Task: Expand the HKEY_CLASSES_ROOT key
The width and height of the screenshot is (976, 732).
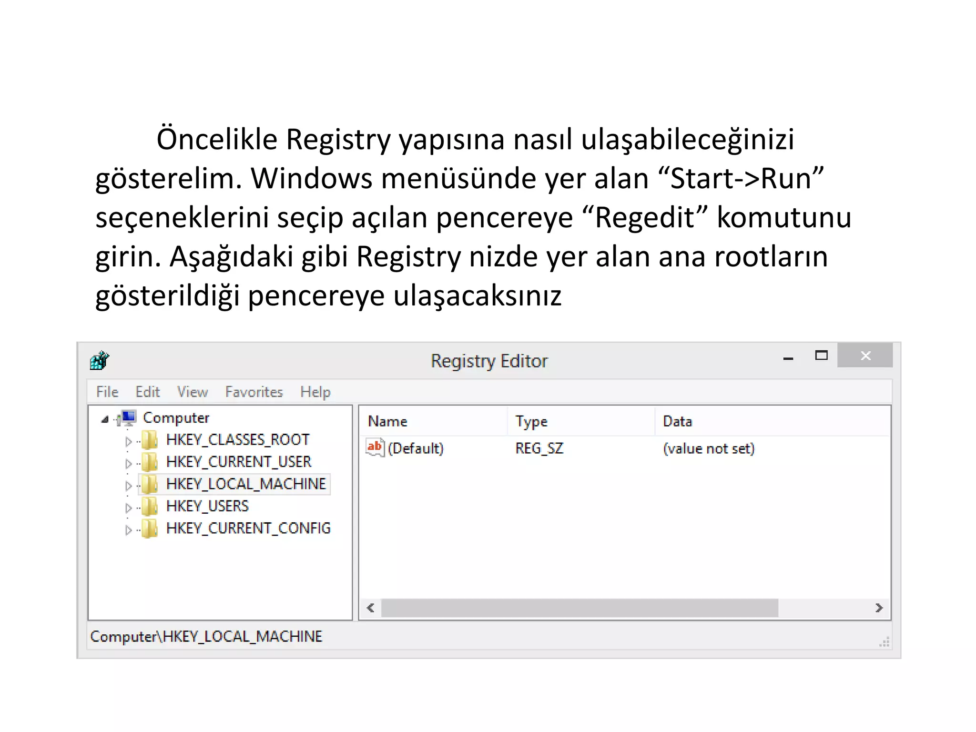Action: (x=128, y=441)
